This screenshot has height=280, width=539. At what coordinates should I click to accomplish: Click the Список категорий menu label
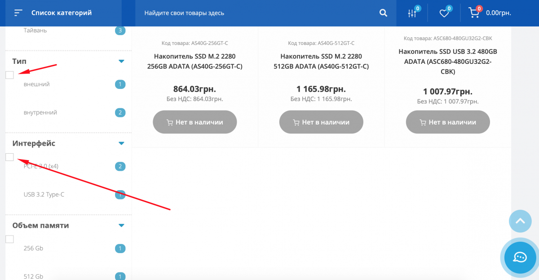click(62, 13)
